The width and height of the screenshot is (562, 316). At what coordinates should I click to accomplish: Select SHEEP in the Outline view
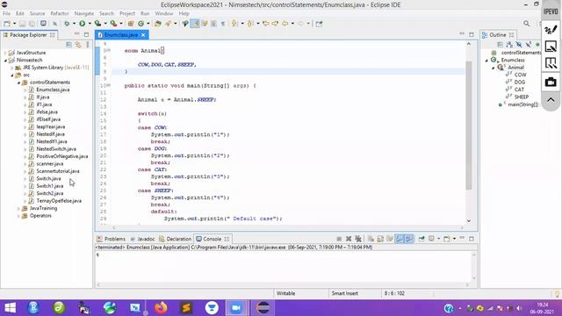tap(522, 97)
